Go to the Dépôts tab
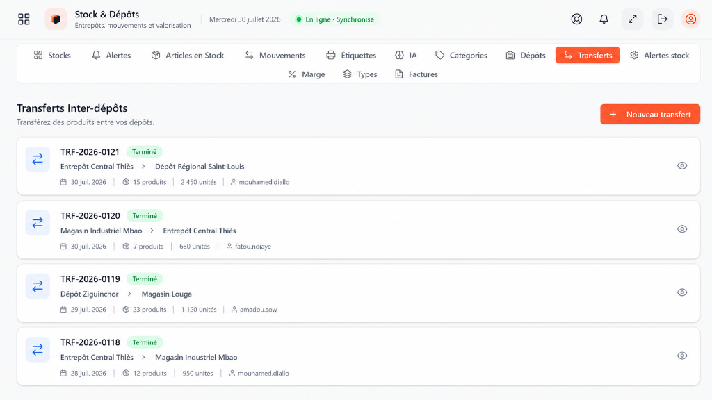Image resolution: width=712 pixels, height=400 pixels. pos(526,56)
